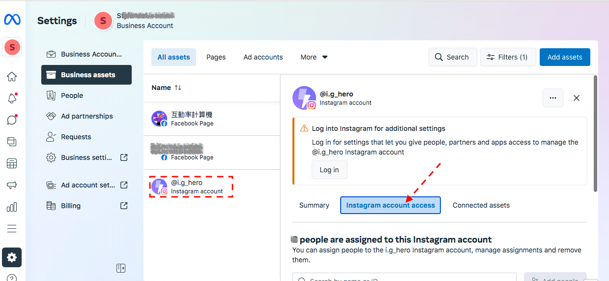The height and width of the screenshot is (281, 609).
Task: Open the three-dot options for @i.g_hero
Action: tap(553, 98)
